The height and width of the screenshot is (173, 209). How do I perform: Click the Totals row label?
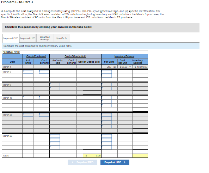click(6, 155)
